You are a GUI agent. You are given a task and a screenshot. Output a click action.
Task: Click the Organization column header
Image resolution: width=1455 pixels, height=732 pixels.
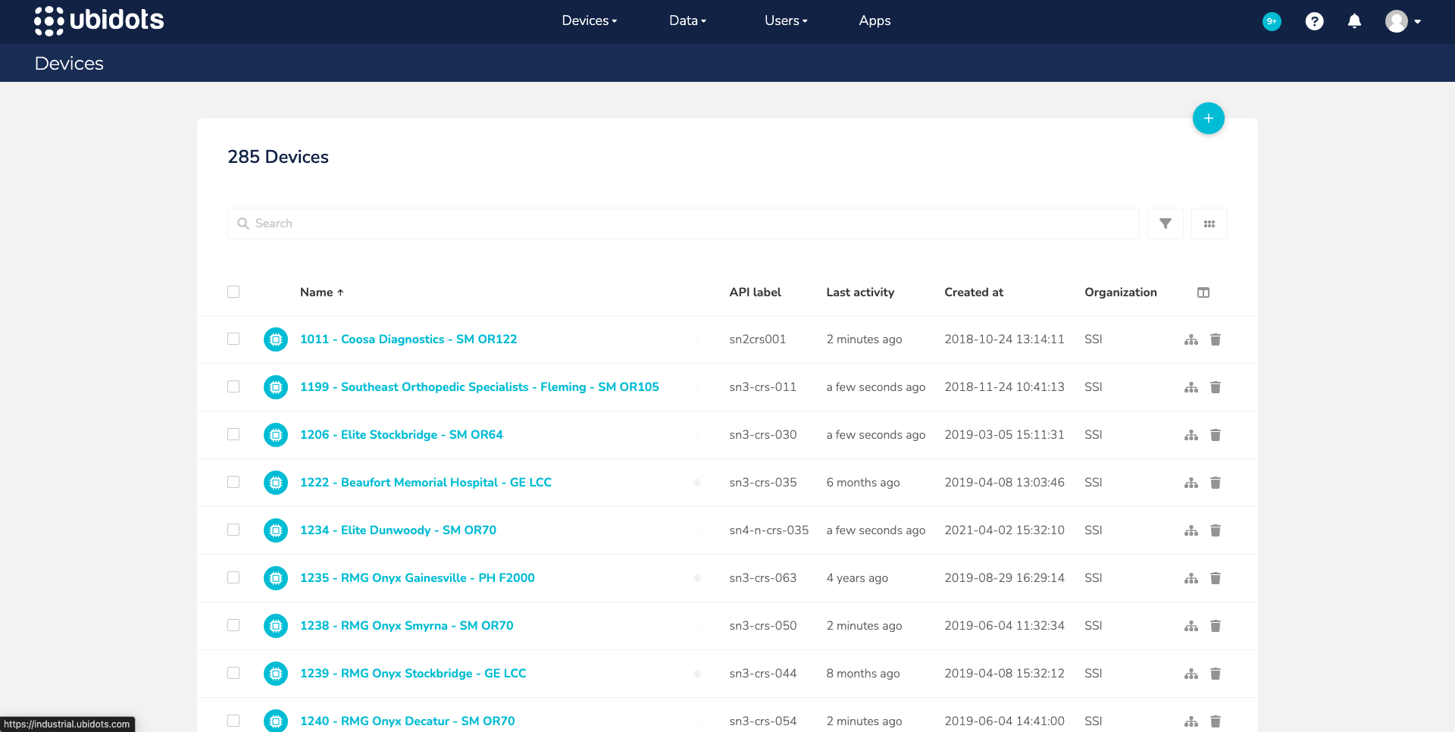[x=1121, y=292]
